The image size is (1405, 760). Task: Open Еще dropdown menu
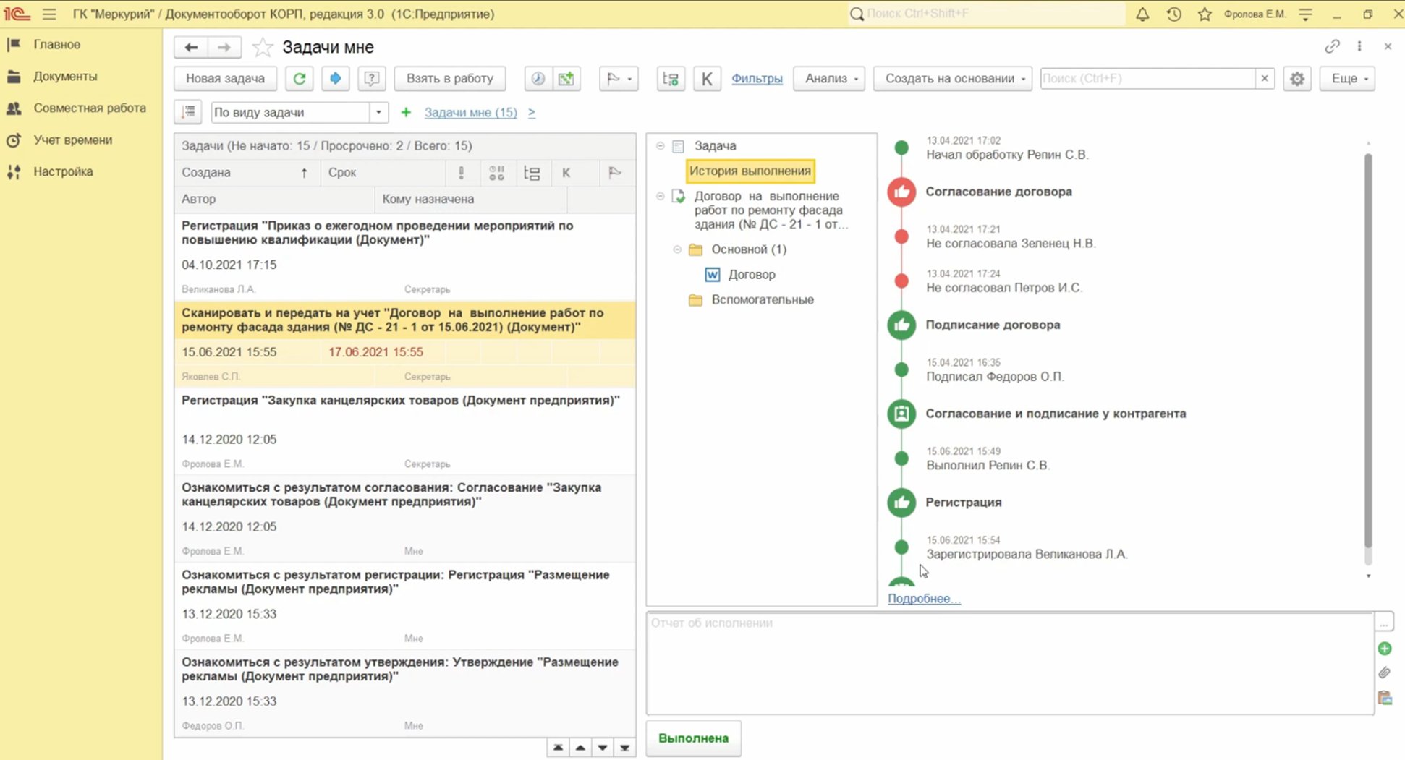point(1349,78)
